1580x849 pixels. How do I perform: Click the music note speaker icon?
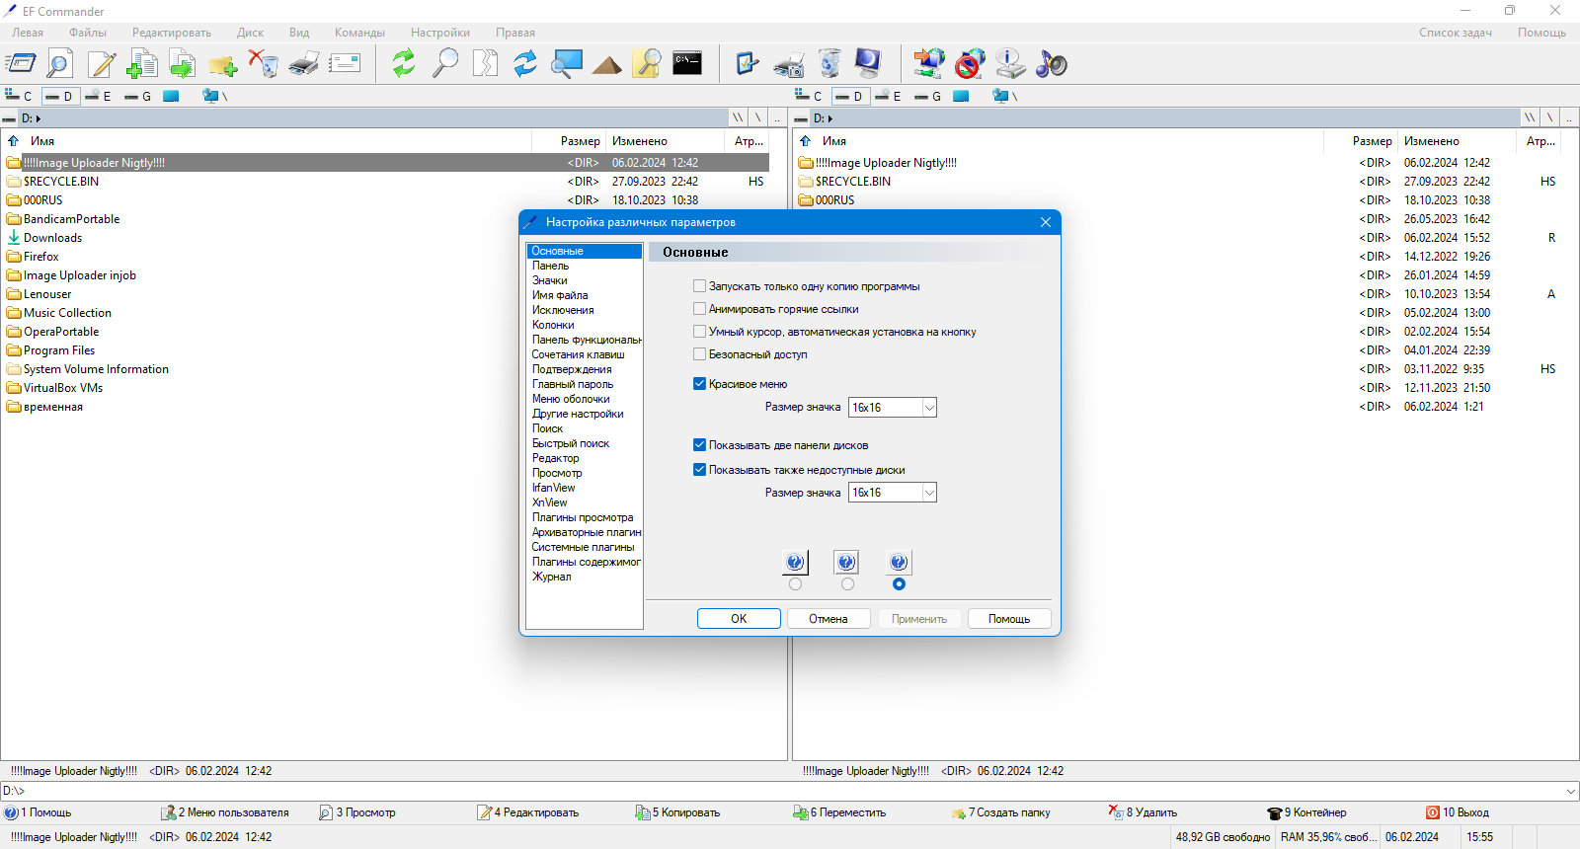coord(1051,64)
